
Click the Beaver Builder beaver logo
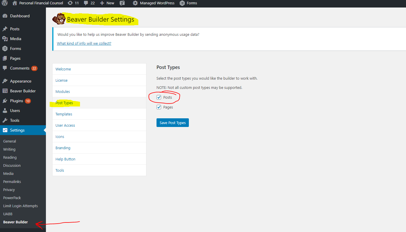[x=59, y=19]
